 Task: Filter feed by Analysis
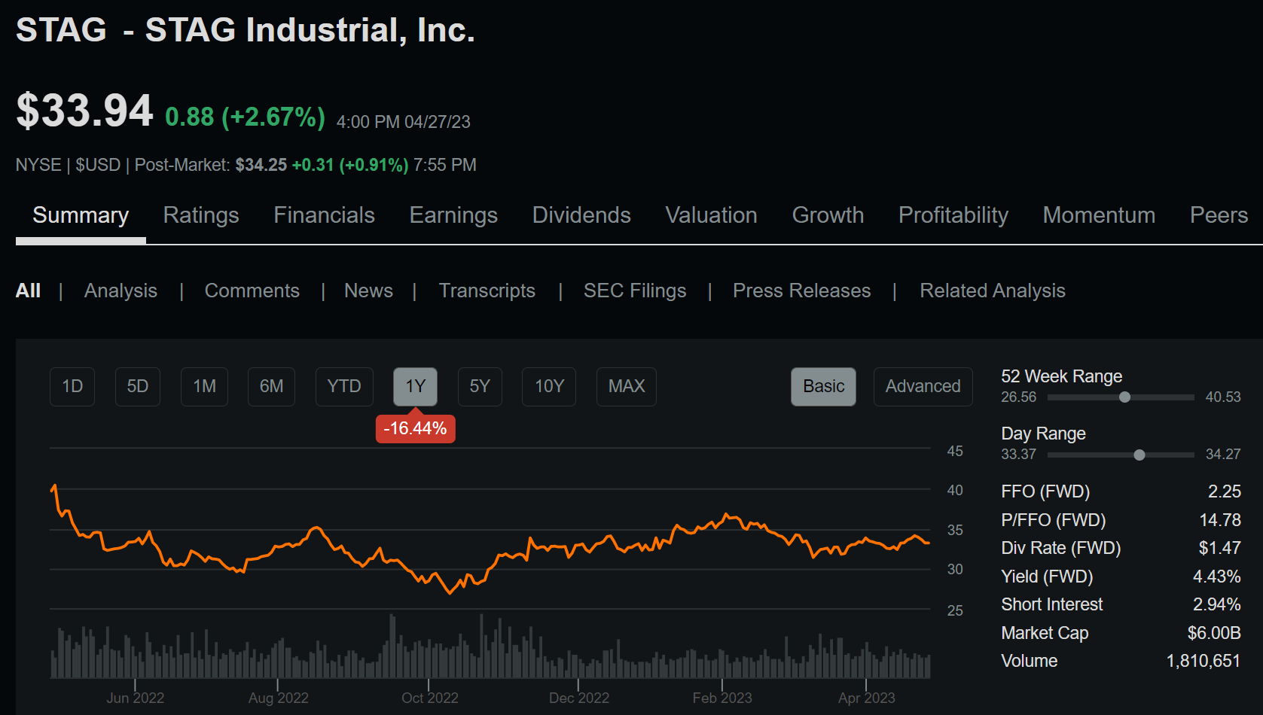(121, 291)
